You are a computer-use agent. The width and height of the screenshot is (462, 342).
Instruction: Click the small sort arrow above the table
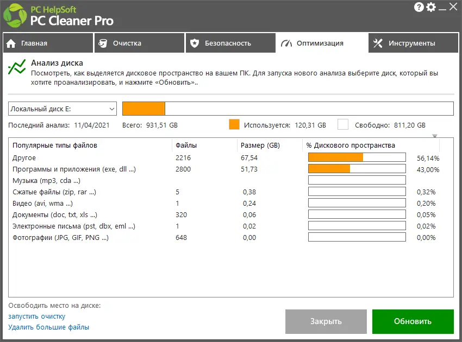click(x=435, y=136)
